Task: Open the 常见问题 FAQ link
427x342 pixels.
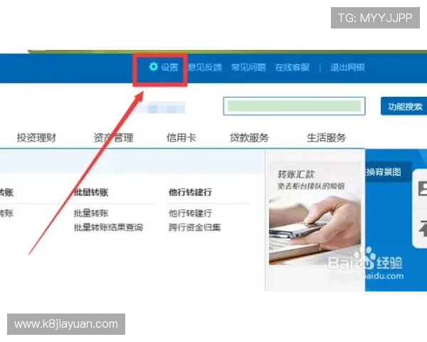Action: pos(248,67)
